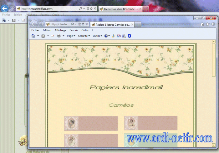The width and height of the screenshot is (219, 153).
Task: Open the Fichier menu in the background window
Action: pos(6,15)
